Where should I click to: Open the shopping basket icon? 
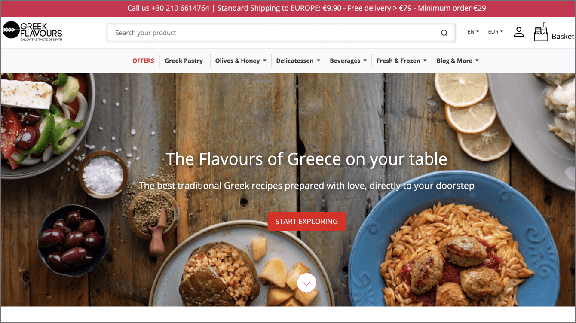(x=541, y=32)
